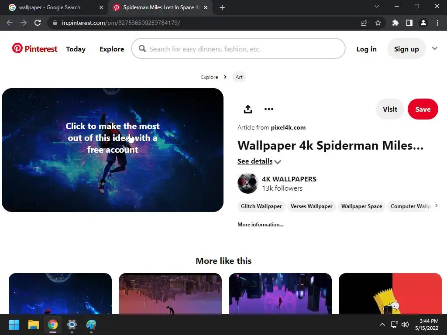Save the pin with the Save button

click(423, 109)
